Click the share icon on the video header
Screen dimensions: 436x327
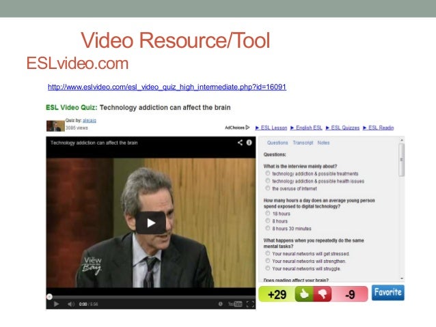[x=240, y=143]
